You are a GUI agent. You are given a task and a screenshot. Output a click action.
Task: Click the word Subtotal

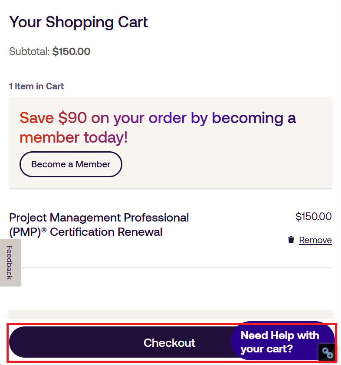[29, 52]
